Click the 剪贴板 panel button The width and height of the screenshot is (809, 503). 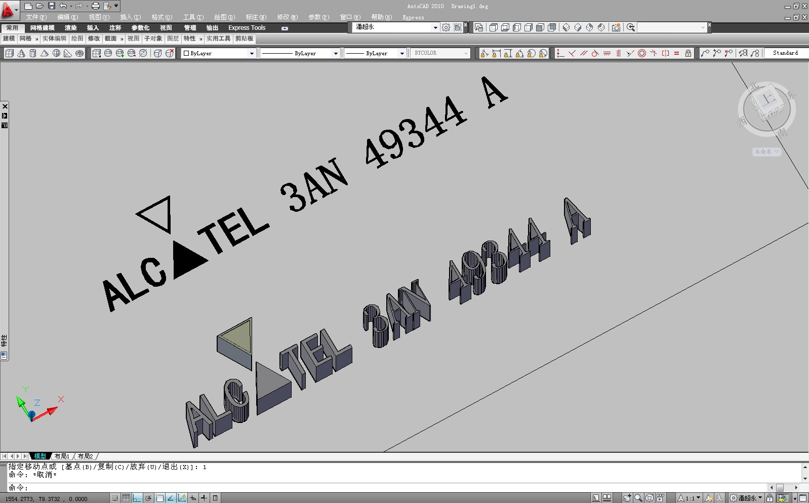tap(244, 39)
